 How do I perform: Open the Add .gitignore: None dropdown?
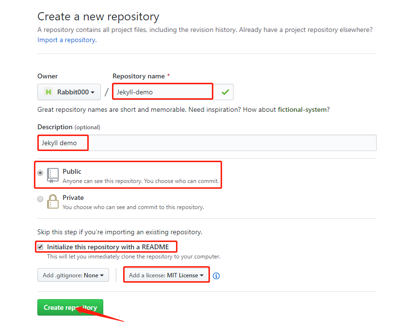pyautogui.click(x=73, y=274)
